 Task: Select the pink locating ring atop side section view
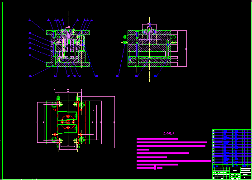(x=149, y=27)
